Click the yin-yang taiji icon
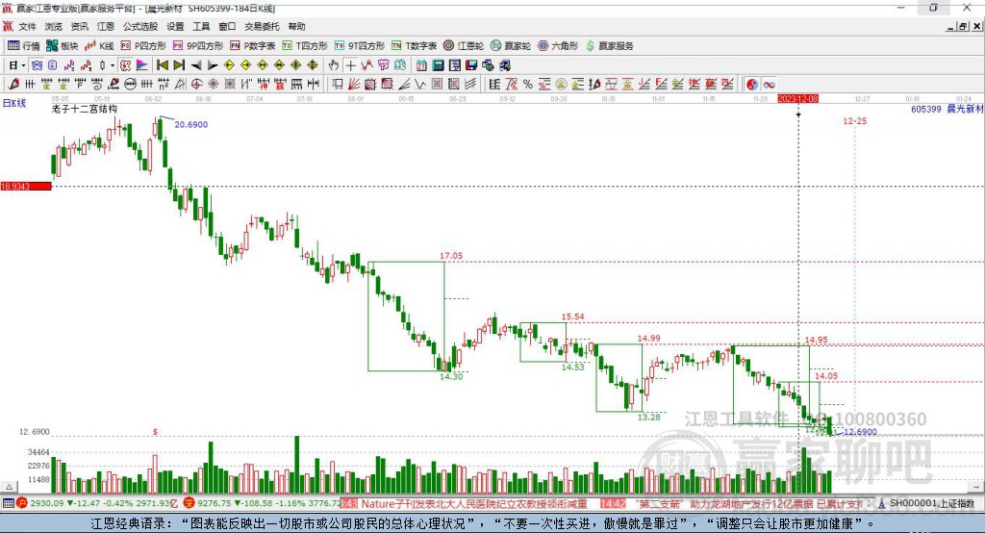The width and height of the screenshot is (985, 533). (752, 85)
